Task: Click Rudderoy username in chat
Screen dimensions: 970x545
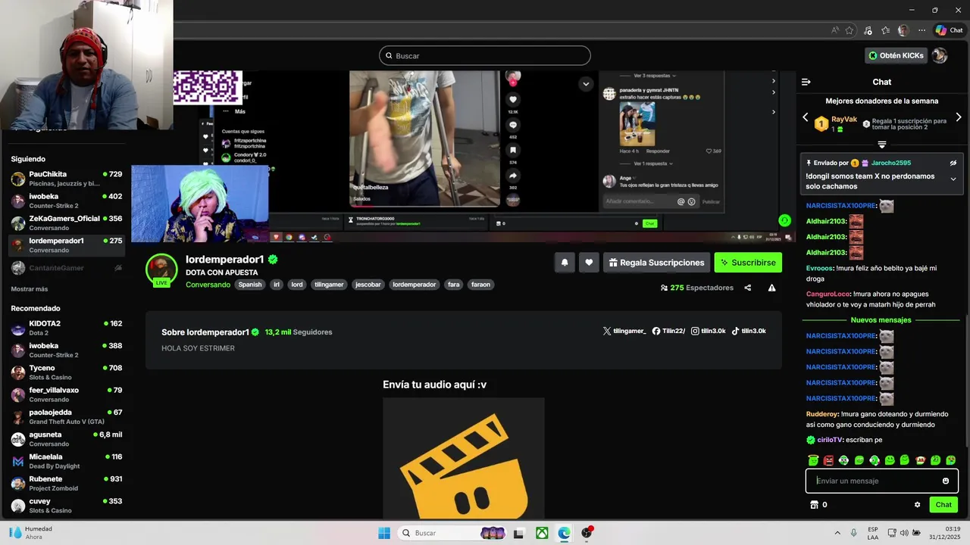Action: point(821,414)
